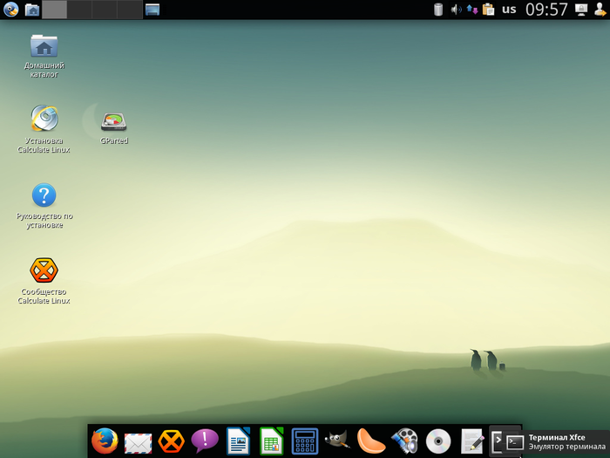
Task: Open the calculator app in the dock
Action: point(305,441)
